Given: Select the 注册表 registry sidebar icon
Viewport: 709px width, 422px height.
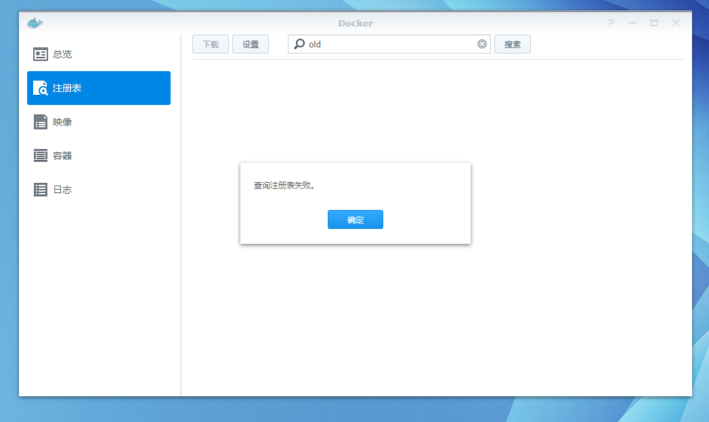Looking at the screenshot, I should pos(40,88).
